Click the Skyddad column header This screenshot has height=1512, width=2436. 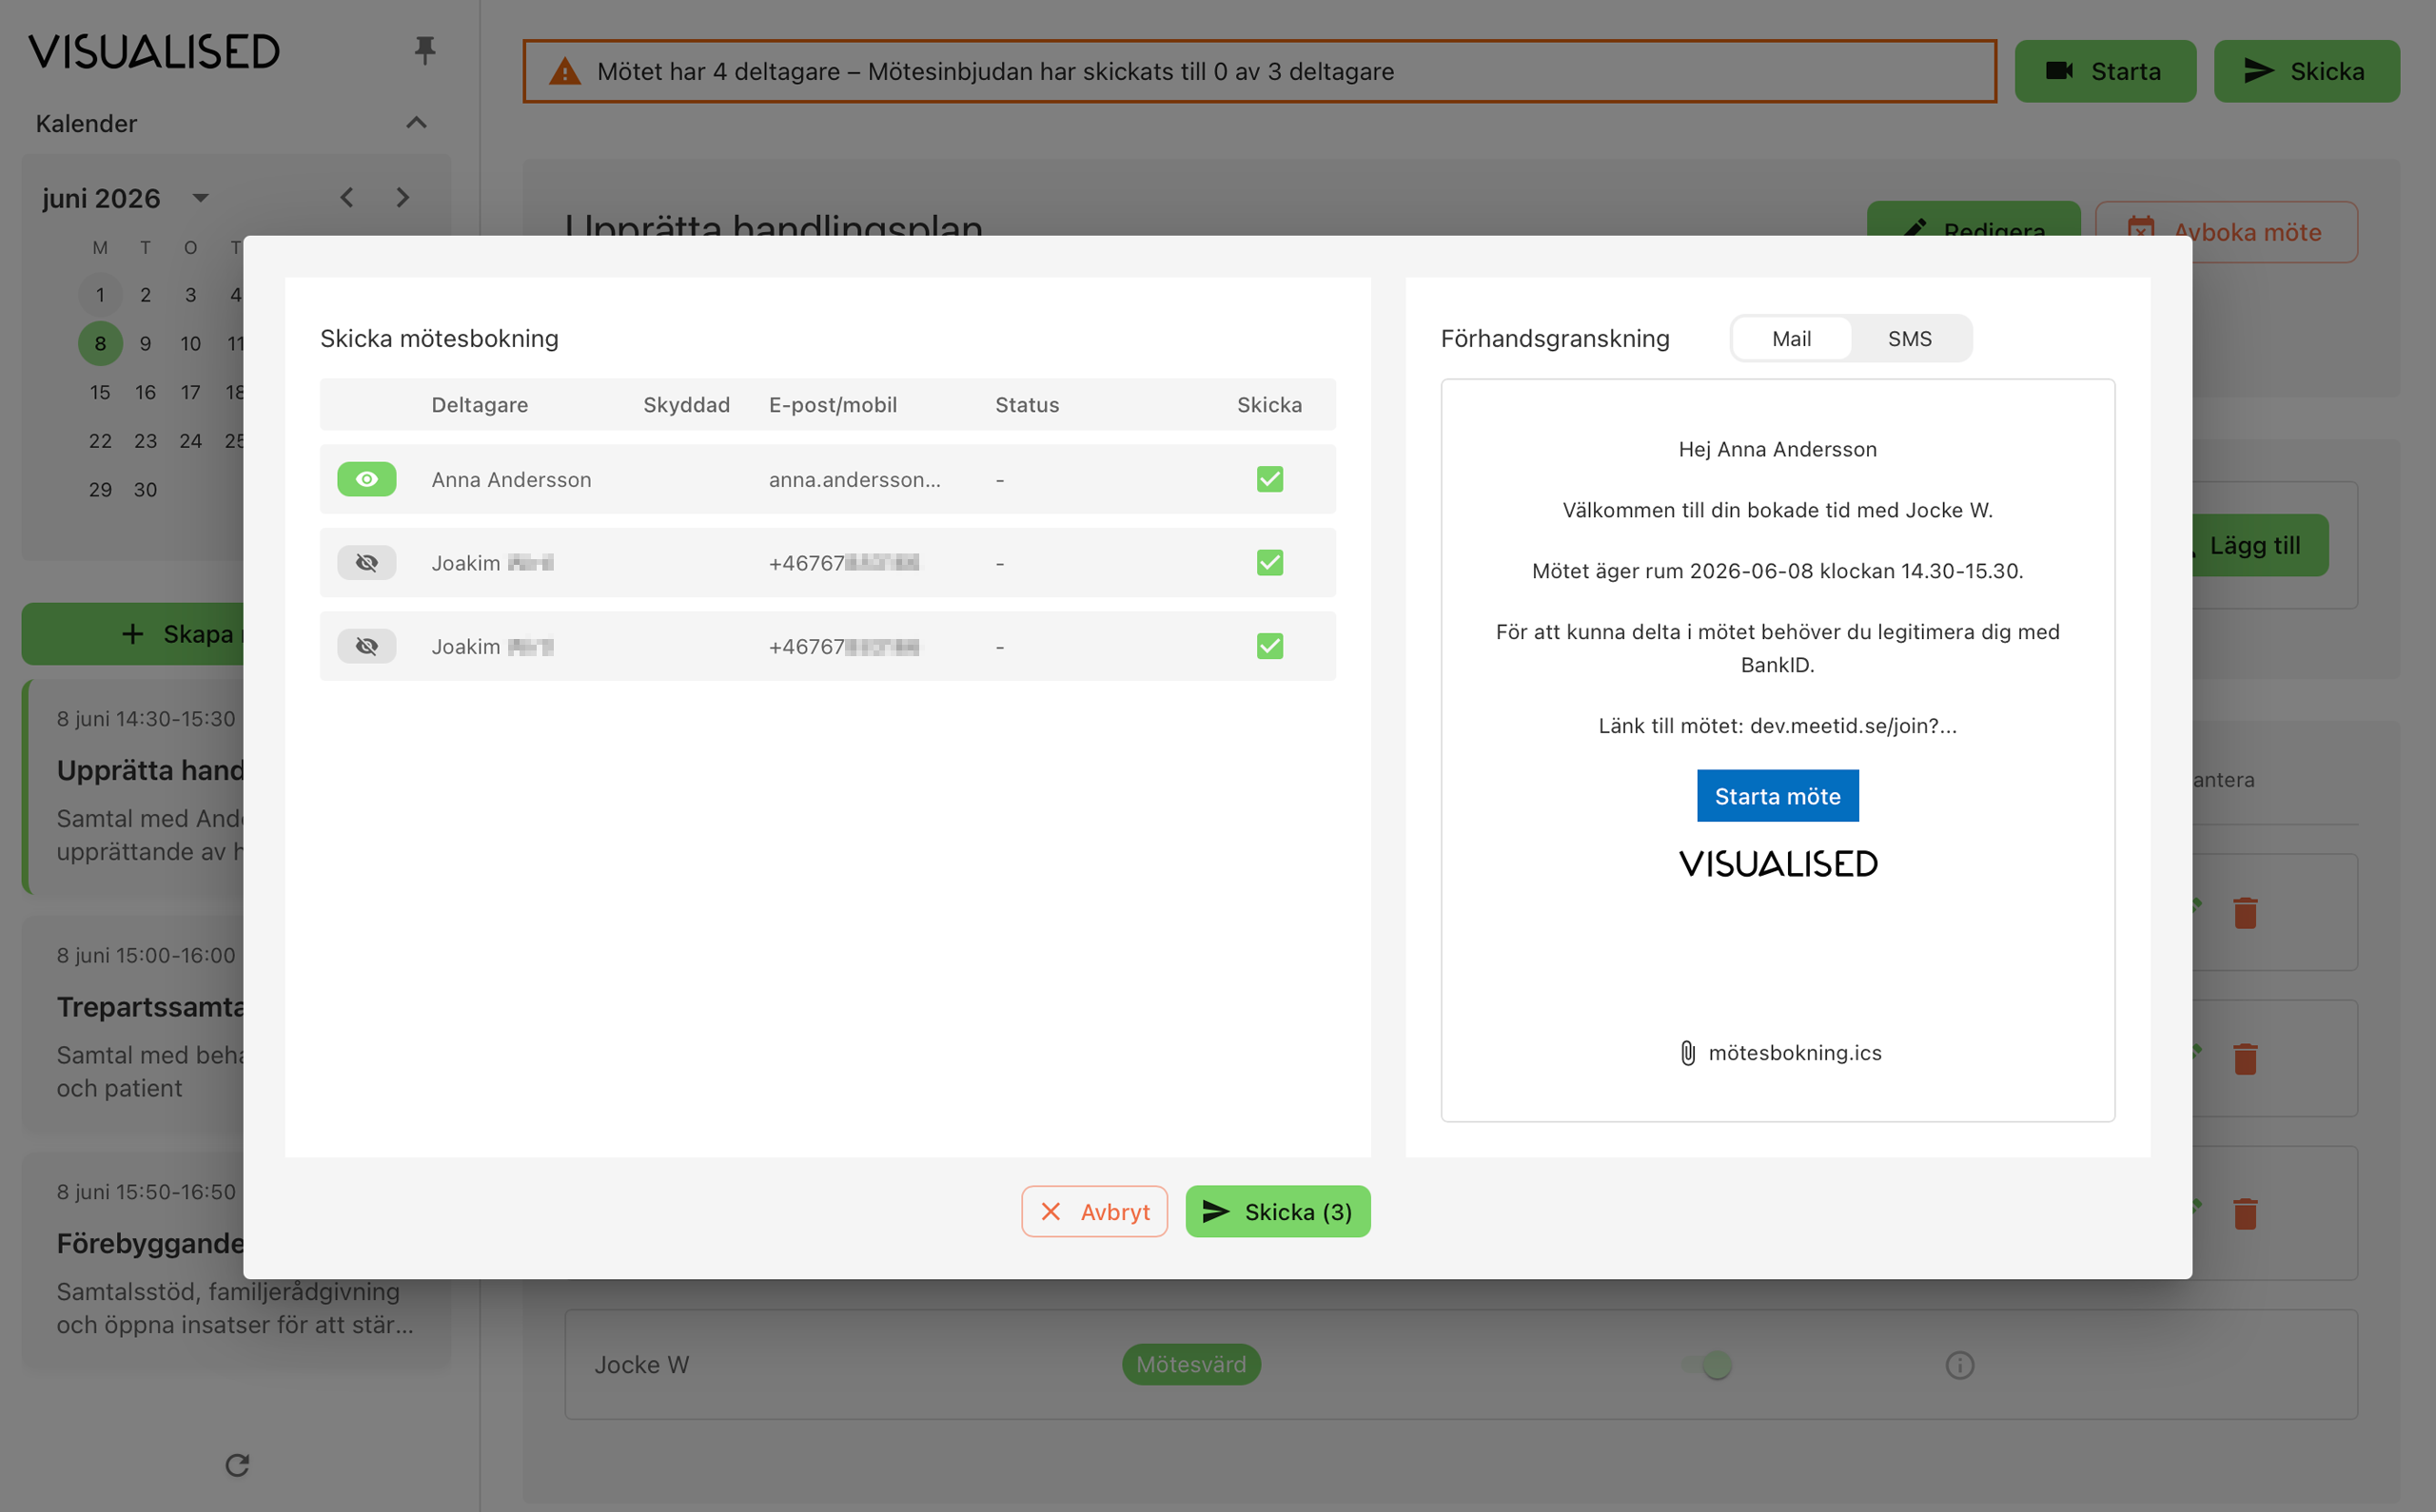point(686,404)
